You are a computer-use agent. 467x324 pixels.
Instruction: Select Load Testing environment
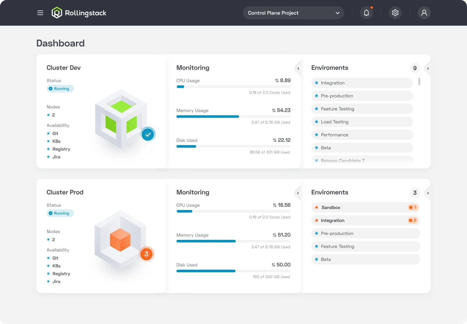coord(362,122)
